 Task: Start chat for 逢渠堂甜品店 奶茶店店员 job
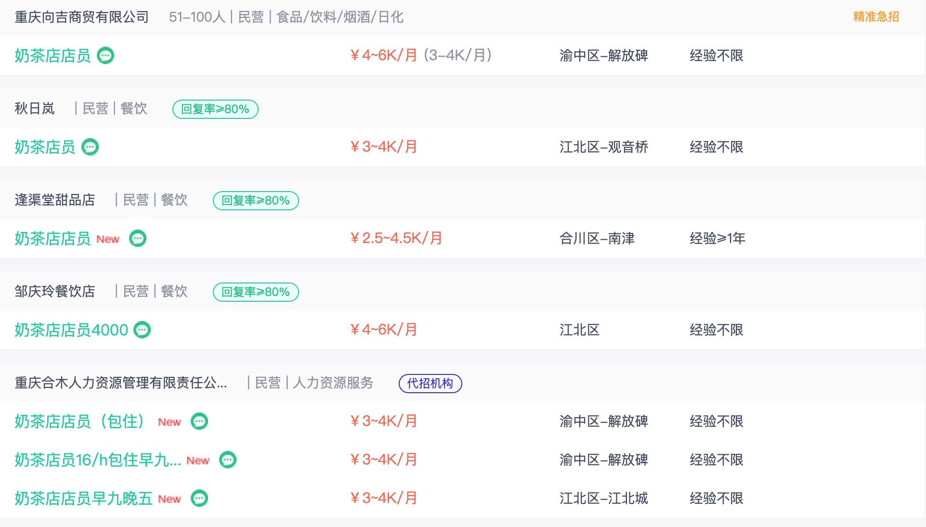(x=138, y=238)
